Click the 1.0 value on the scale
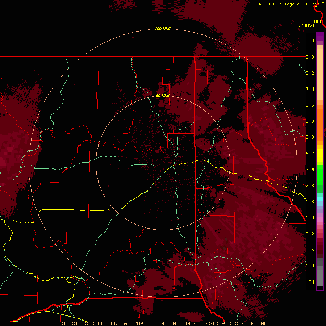 pyautogui.click(x=310, y=218)
